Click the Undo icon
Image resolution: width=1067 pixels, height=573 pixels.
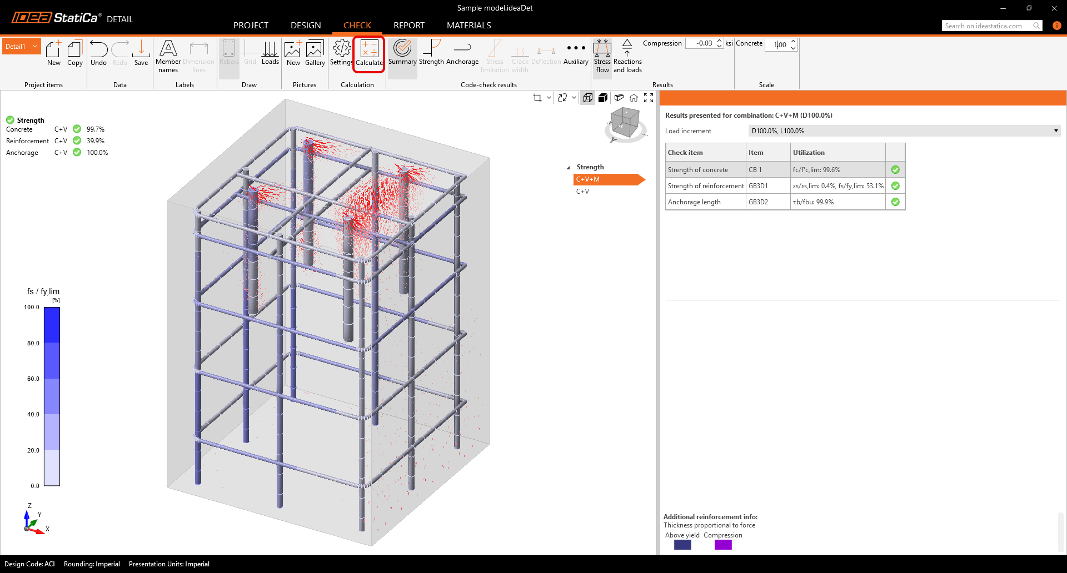point(98,54)
